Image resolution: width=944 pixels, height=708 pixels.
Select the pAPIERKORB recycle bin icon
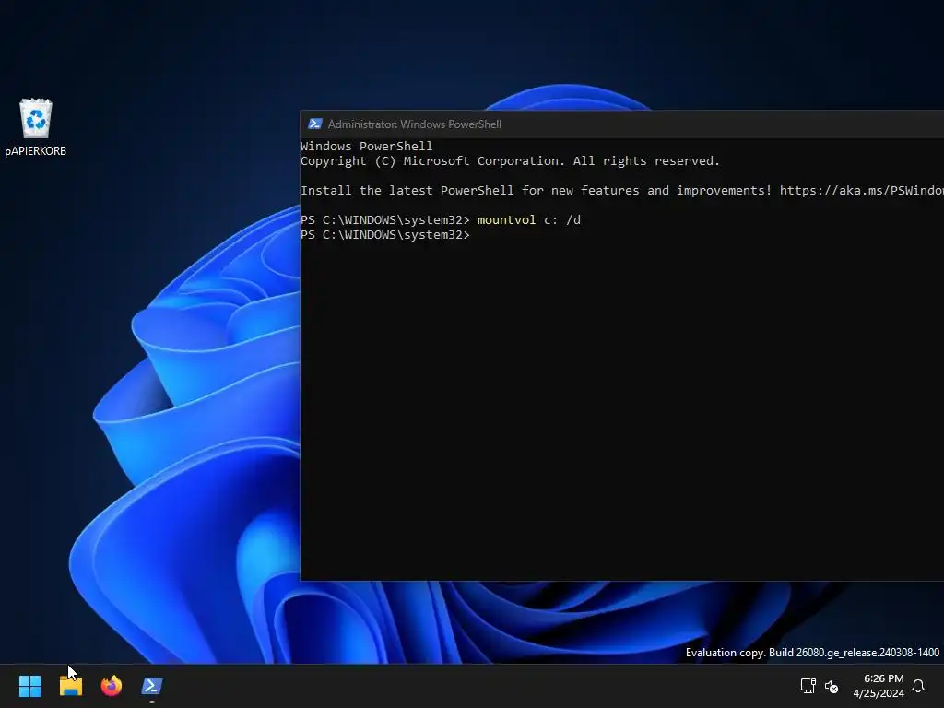pos(36,119)
